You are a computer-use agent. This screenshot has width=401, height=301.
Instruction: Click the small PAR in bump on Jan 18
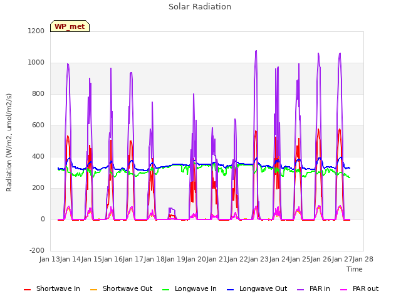click(172, 209)
